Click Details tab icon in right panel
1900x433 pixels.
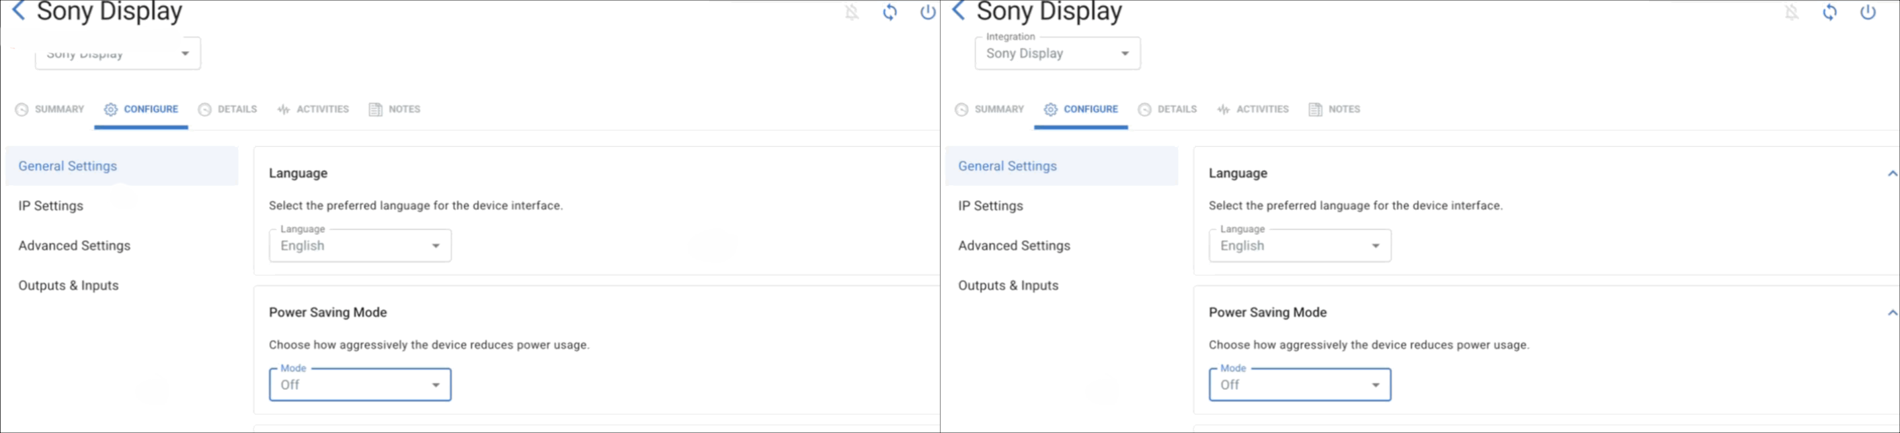(x=1145, y=109)
